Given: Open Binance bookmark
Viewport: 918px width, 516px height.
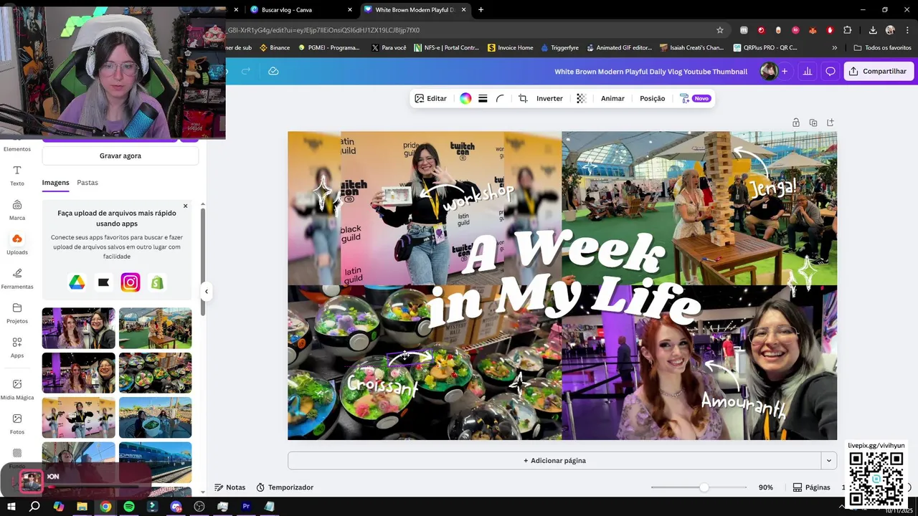Looking at the screenshot, I should (275, 47).
